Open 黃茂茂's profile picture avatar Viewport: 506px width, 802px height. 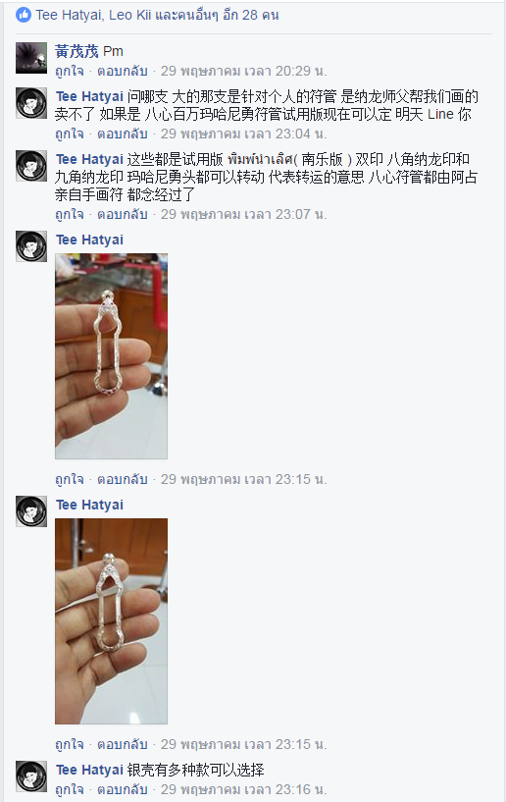click(31, 58)
